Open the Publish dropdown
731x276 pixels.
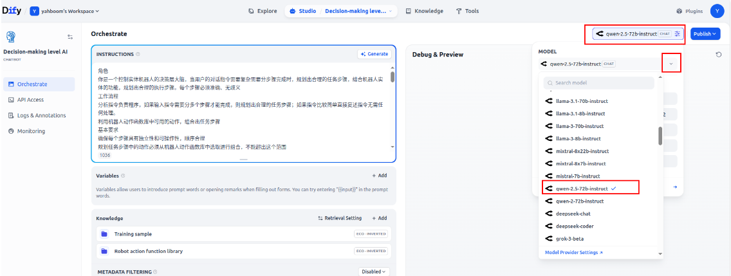pyautogui.click(x=705, y=33)
